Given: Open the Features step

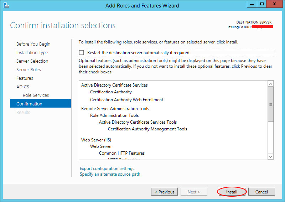Looking at the screenshot, I should coord(25,78).
